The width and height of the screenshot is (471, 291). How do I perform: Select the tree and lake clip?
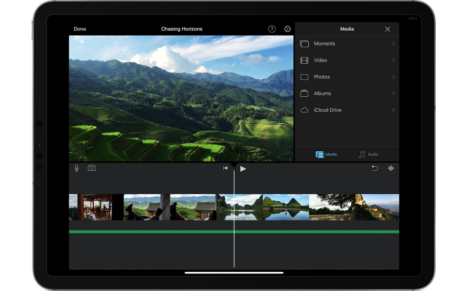(x=332, y=207)
